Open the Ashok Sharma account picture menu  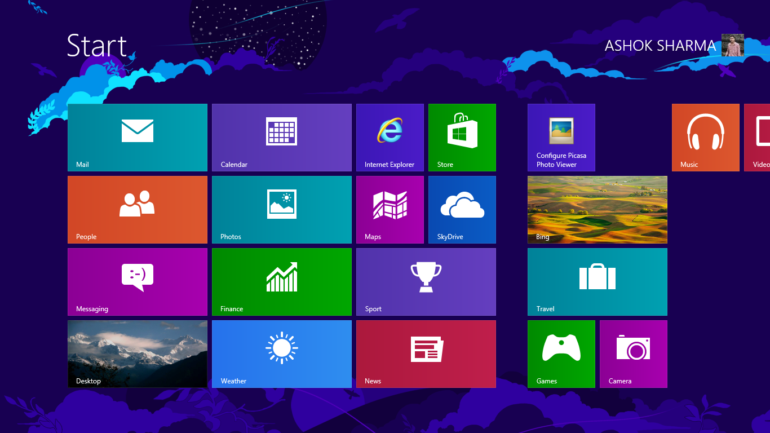point(733,45)
